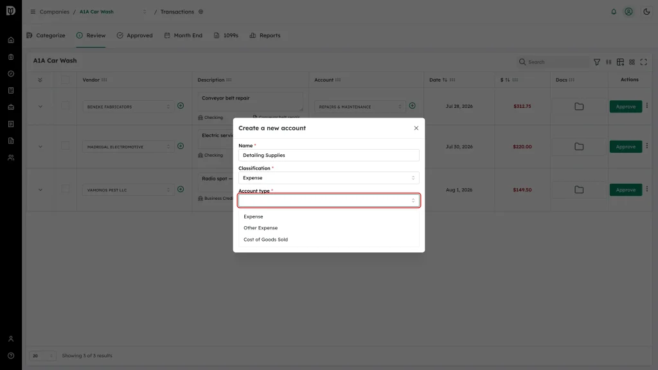The image size is (658, 370).
Task: Open more options for $312.75 row
Action: tap(647, 106)
